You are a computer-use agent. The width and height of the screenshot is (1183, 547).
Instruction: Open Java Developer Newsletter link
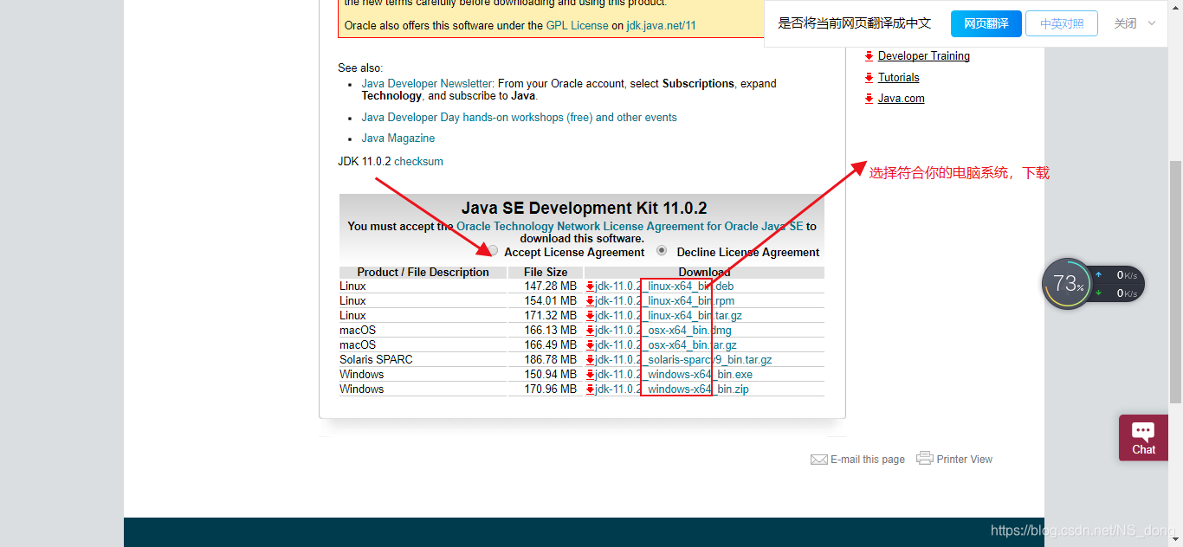(426, 84)
